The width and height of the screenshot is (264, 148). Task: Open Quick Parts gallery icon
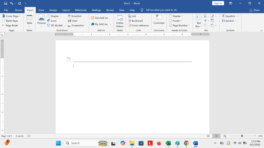click(x=205, y=16)
